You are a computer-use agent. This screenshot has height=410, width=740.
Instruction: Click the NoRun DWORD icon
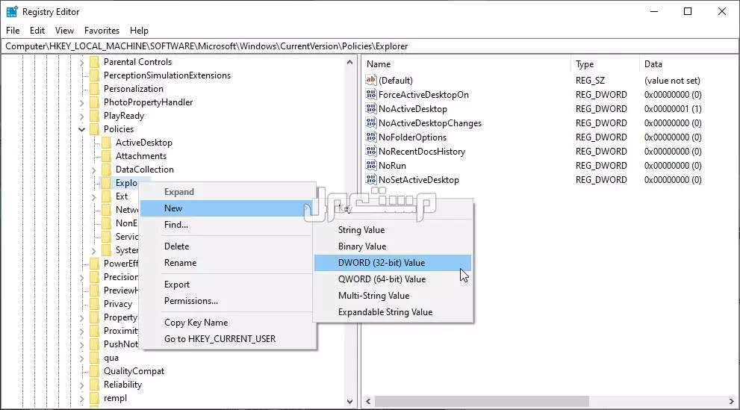coord(371,165)
